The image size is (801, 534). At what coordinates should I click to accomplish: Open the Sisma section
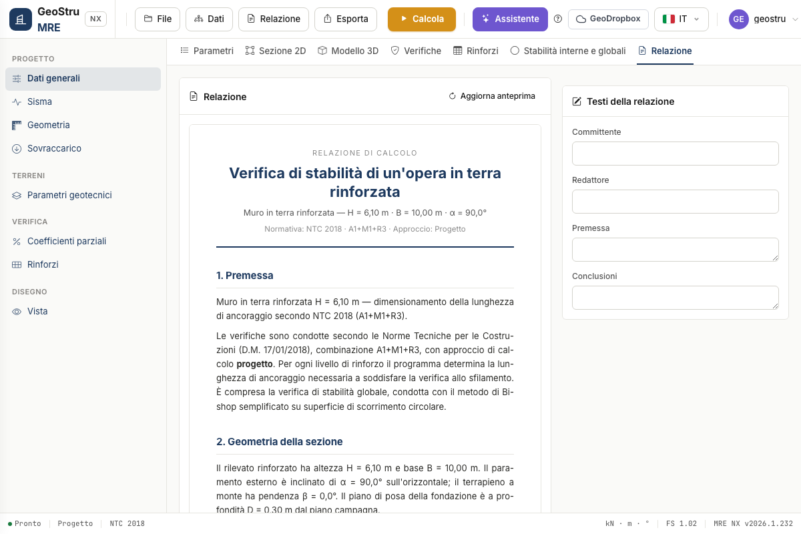[x=83, y=102]
